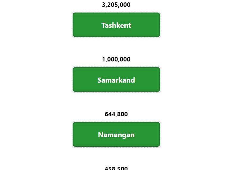The height and width of the screenshot is (170, 230).
Task: Click the white "Namangan" text label
Action: (x=116, y=135)
